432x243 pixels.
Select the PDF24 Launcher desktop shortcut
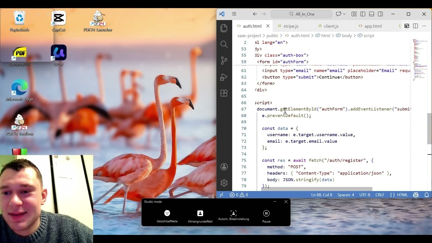tap(98, 21)
